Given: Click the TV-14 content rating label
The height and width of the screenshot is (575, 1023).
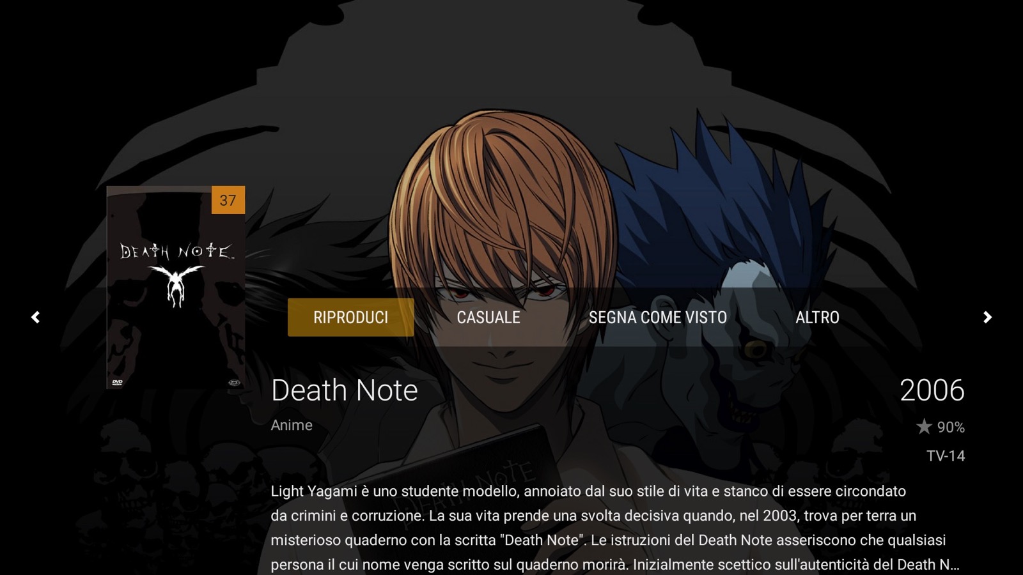Looking at the screenshot, I should coord(946,456).
